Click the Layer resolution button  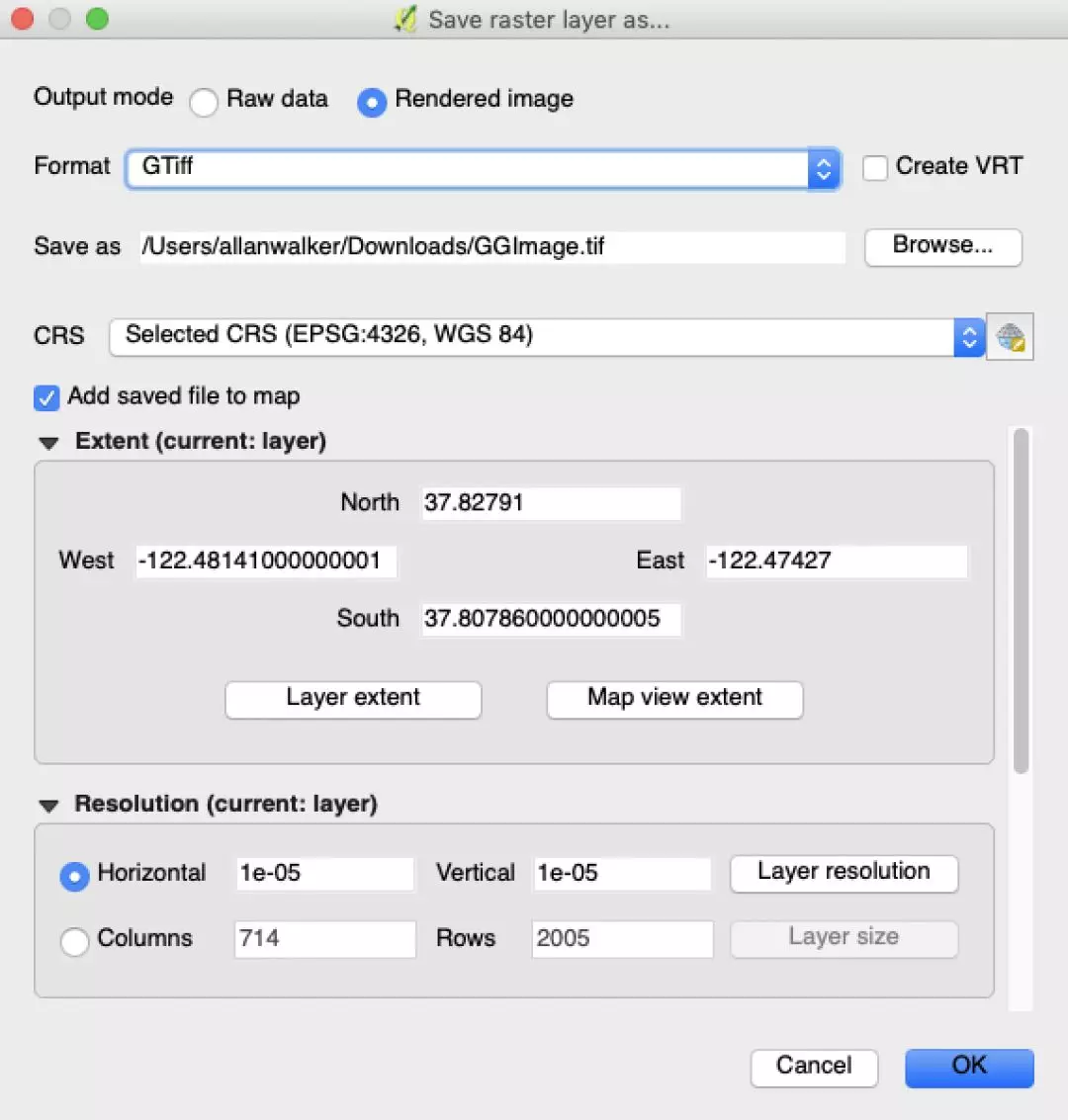(x=844, y=873)
